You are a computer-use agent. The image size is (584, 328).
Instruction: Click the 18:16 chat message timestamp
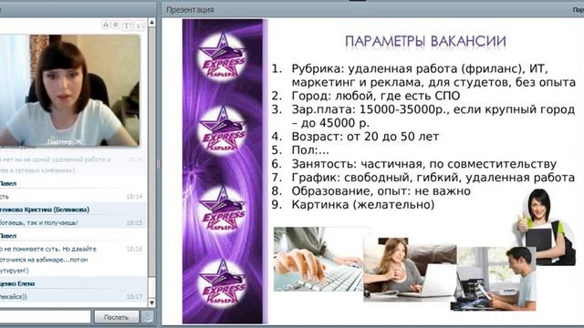134,249
